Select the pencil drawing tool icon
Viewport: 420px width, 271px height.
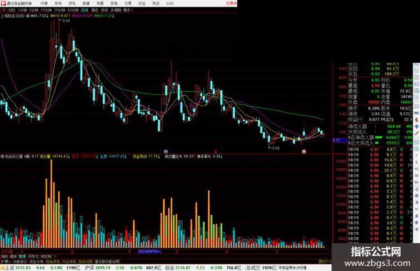[416, 133]
